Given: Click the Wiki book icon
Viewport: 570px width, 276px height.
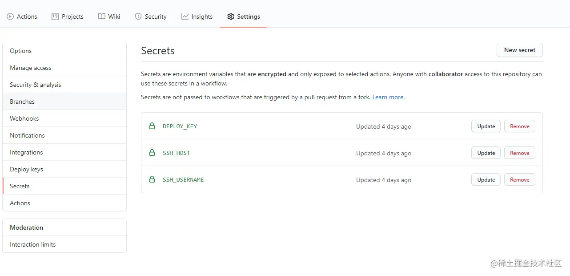Looking at the screenshot, I should (102, 16).
